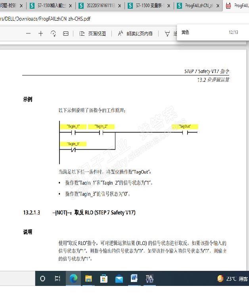Close the 20220516161113 tab
The image size is (249, 305).
120,6
